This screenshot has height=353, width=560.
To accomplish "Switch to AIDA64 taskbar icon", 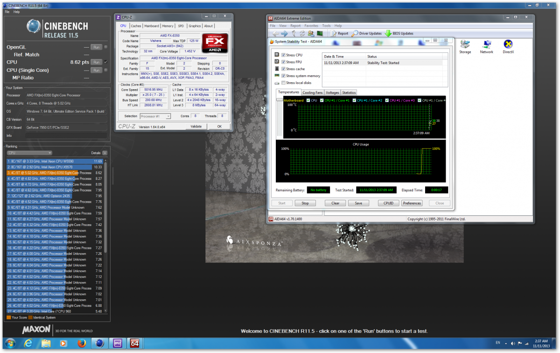I will tap(134, 344).
